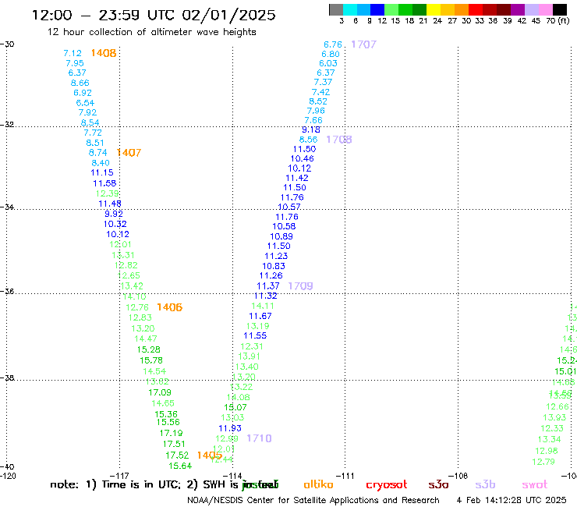Viewport: 577px width, 507px height.
Task: Click the swot satellite legend label
Action: [x=535, y=484]
